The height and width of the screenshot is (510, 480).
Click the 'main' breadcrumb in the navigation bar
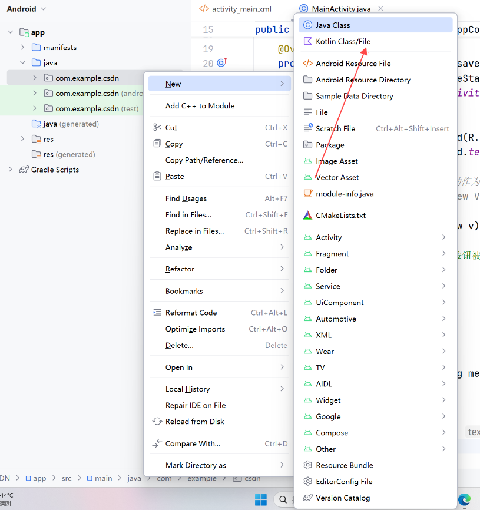pyautogui.click(x=100, y=478)
